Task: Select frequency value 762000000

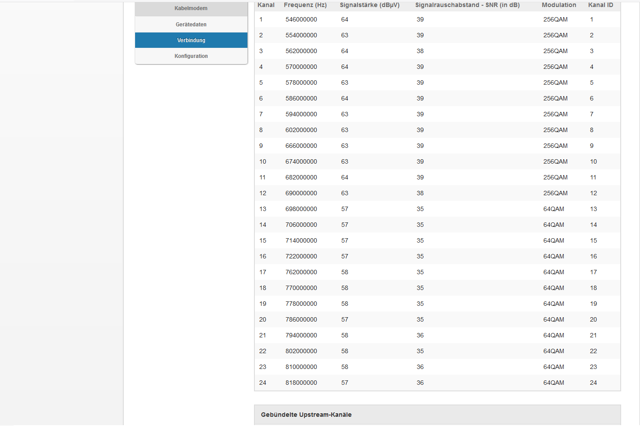Action: 301,272
